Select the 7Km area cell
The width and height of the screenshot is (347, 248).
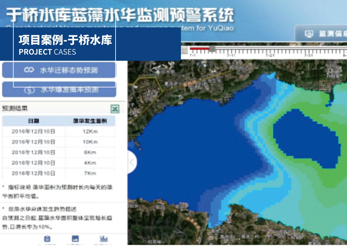click(90, 173)
